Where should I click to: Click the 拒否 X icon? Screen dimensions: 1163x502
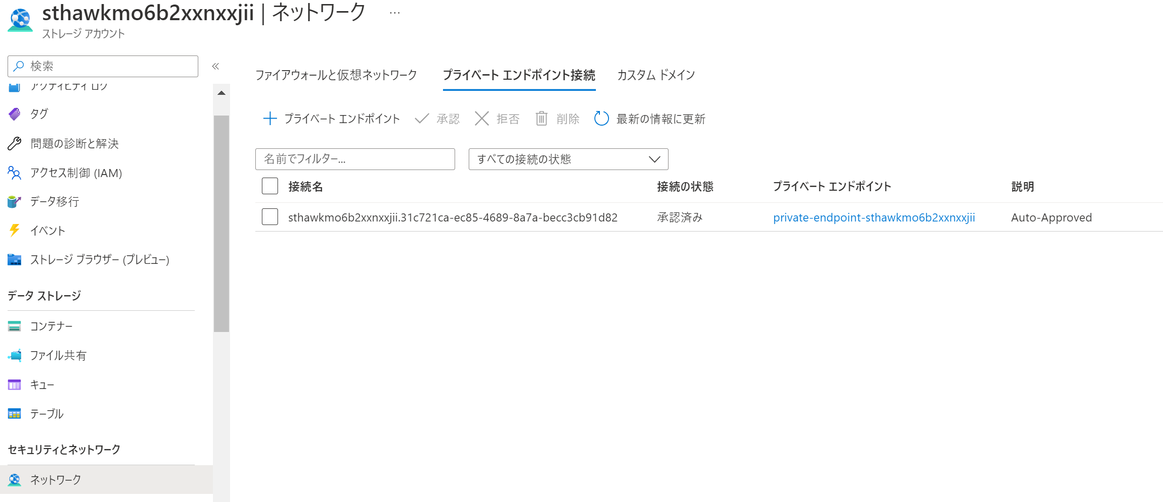pyautogui.click(x=482, y=119)
